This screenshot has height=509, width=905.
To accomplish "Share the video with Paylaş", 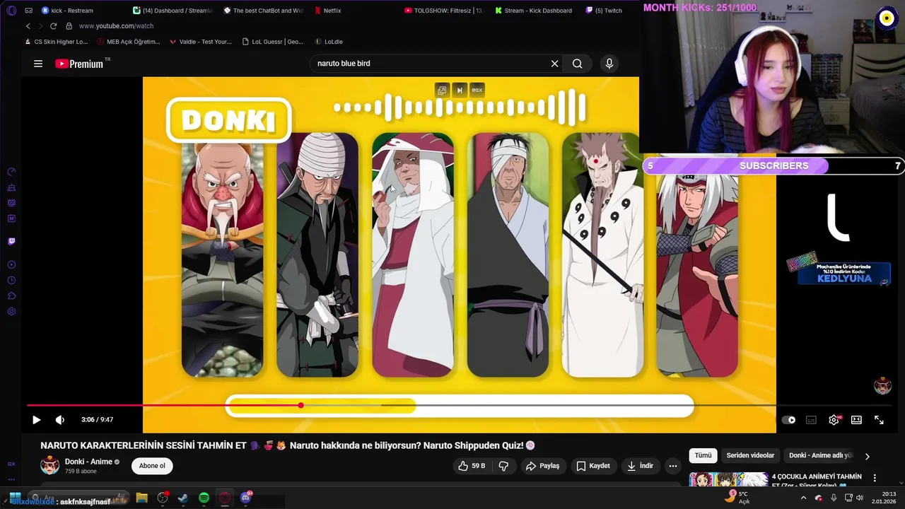I will click(542, 466).
